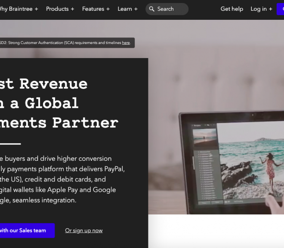284x248 pixels.
Task: Click 'Or sign up now' link
Action: [84, 230]
